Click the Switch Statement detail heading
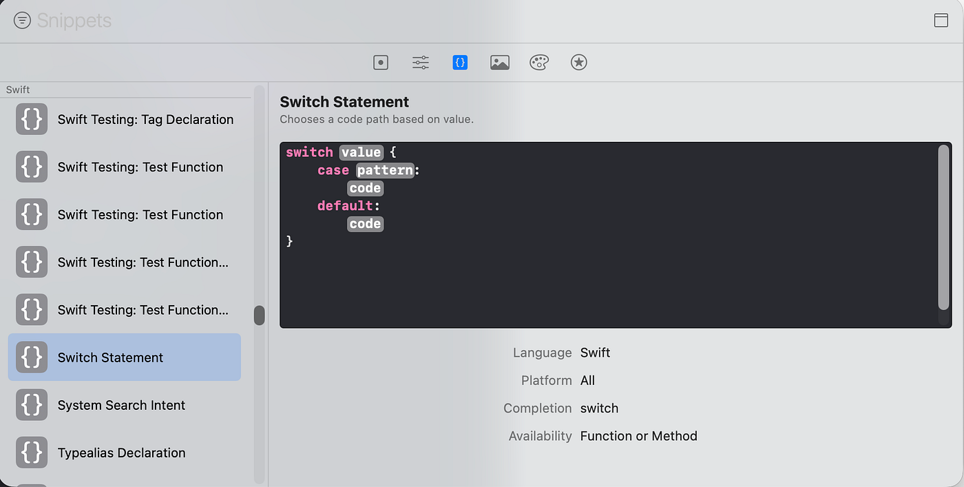The width and height of the screenshot is (964, 487). point(344,102)
